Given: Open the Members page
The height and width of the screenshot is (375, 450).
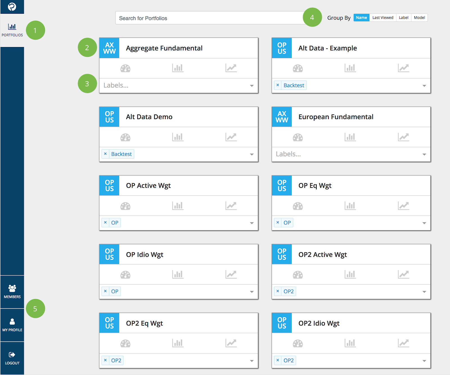Looking at the screenshot, I should point(12,292).
